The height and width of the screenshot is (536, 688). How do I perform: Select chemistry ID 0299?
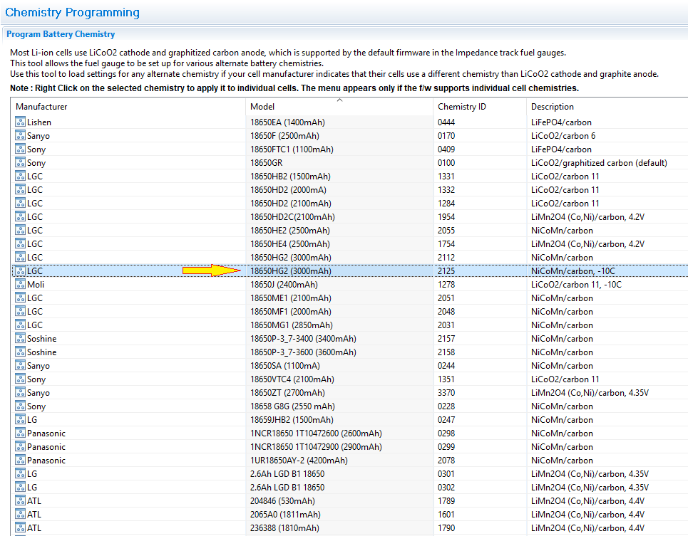pos(446,447)
